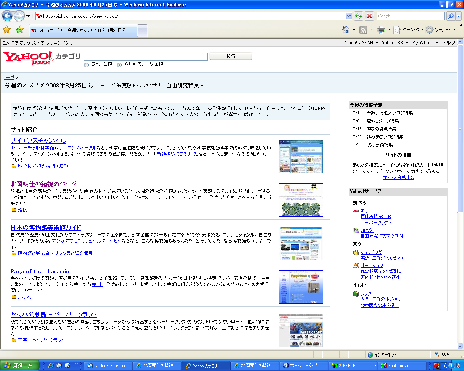Expand the address bar URL dropdown
This screenshot has height=371, width=464.
coord(349,16)
